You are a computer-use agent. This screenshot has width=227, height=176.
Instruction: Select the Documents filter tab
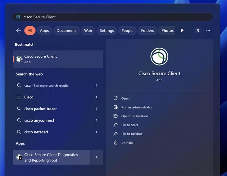(66, 30)
